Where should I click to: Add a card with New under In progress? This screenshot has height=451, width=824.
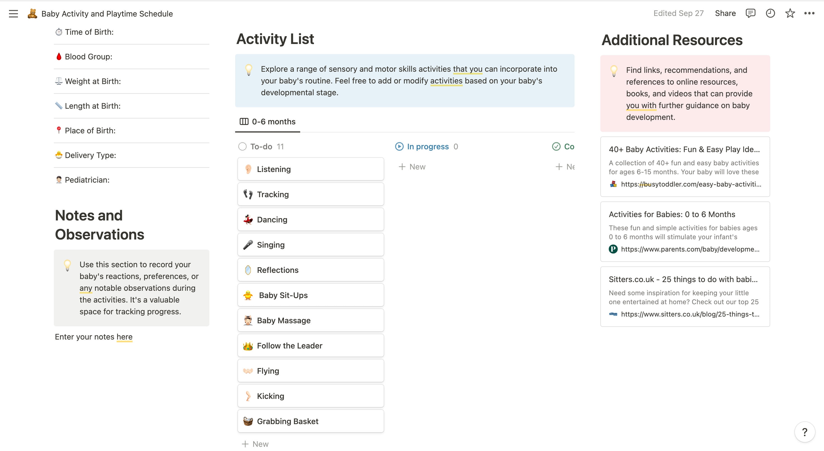[x=412, y=166]
